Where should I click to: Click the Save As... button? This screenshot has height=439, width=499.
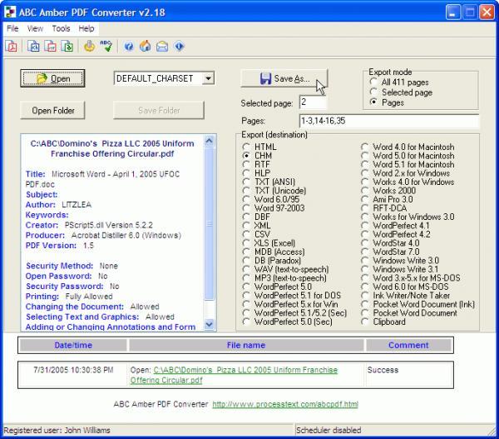284,78
